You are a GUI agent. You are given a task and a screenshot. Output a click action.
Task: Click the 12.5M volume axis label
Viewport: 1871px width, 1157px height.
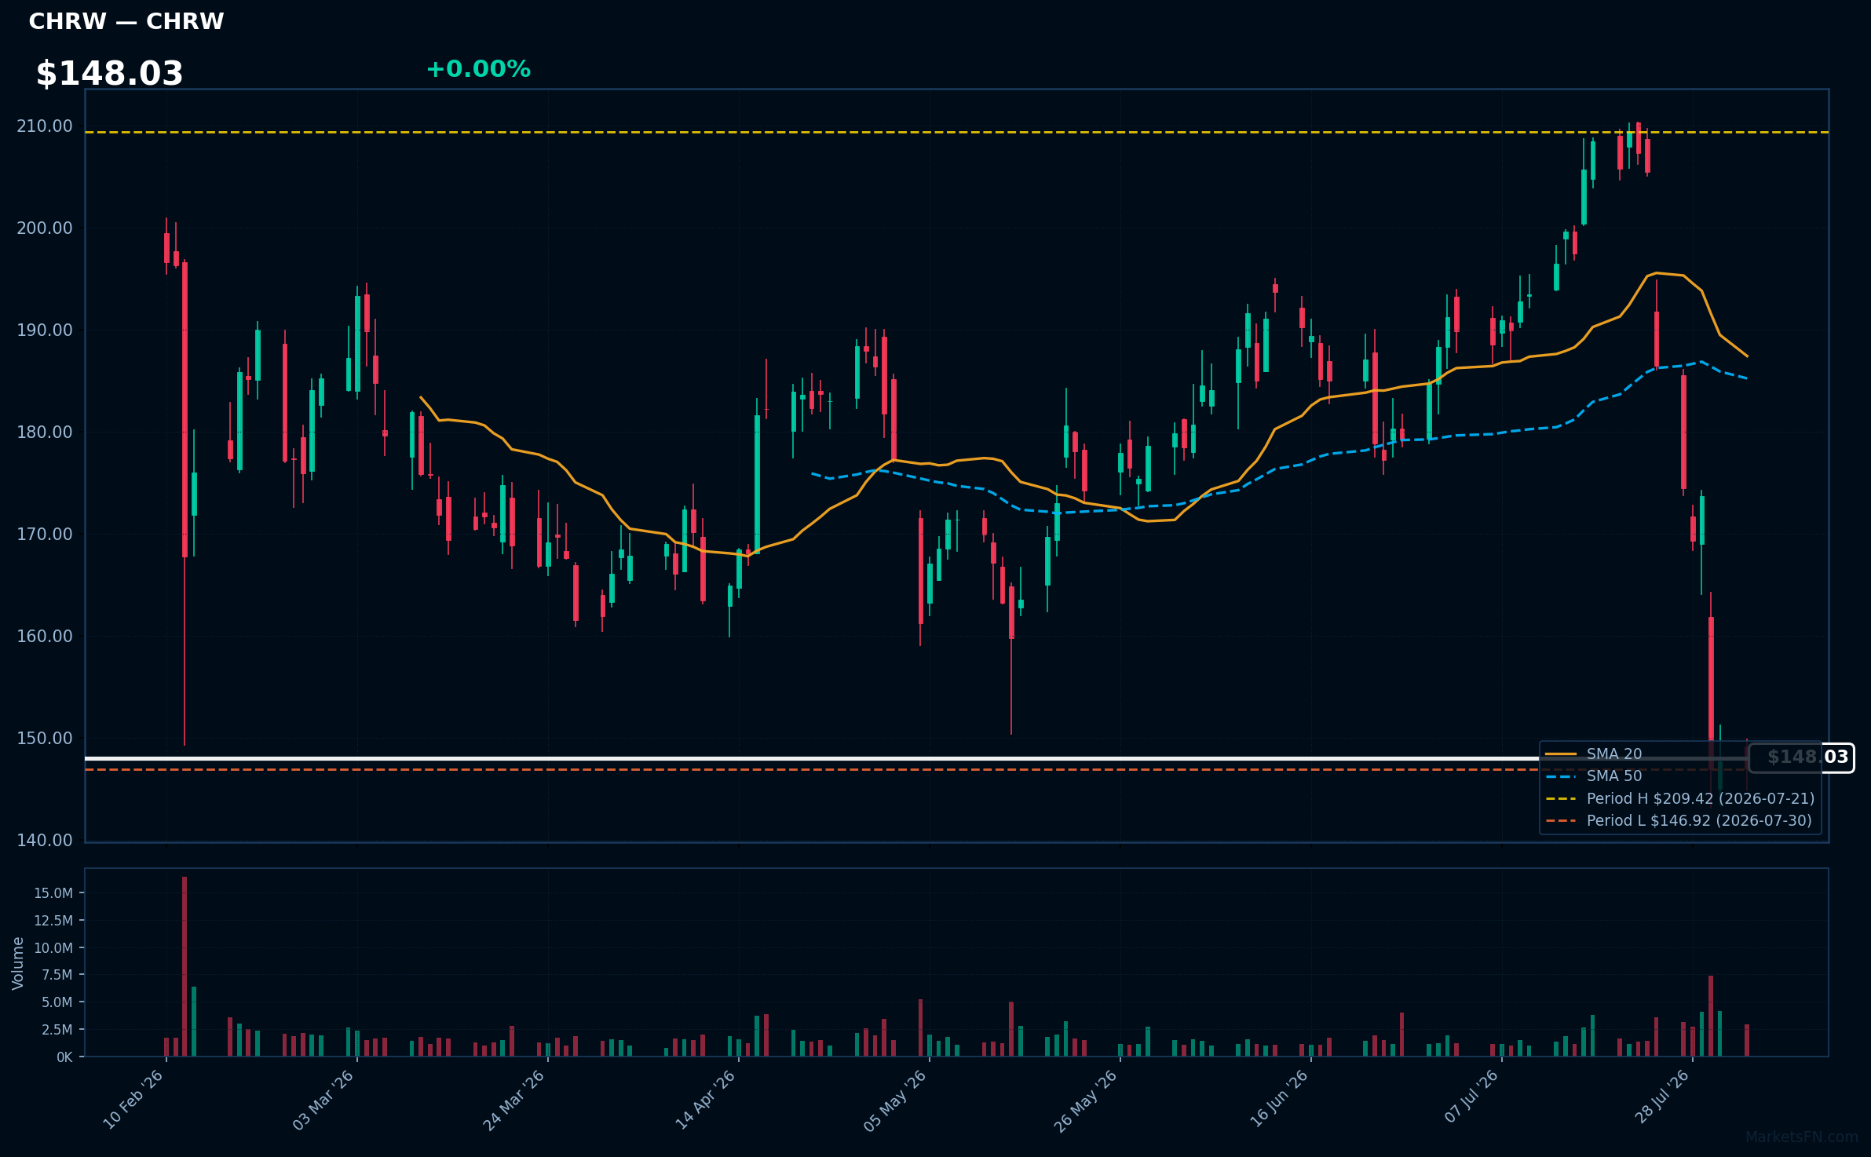coord(53,921)
